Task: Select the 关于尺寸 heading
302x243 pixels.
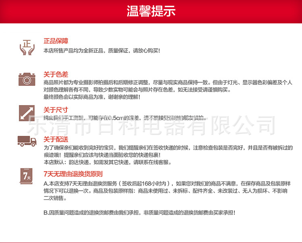Action: 56,110
